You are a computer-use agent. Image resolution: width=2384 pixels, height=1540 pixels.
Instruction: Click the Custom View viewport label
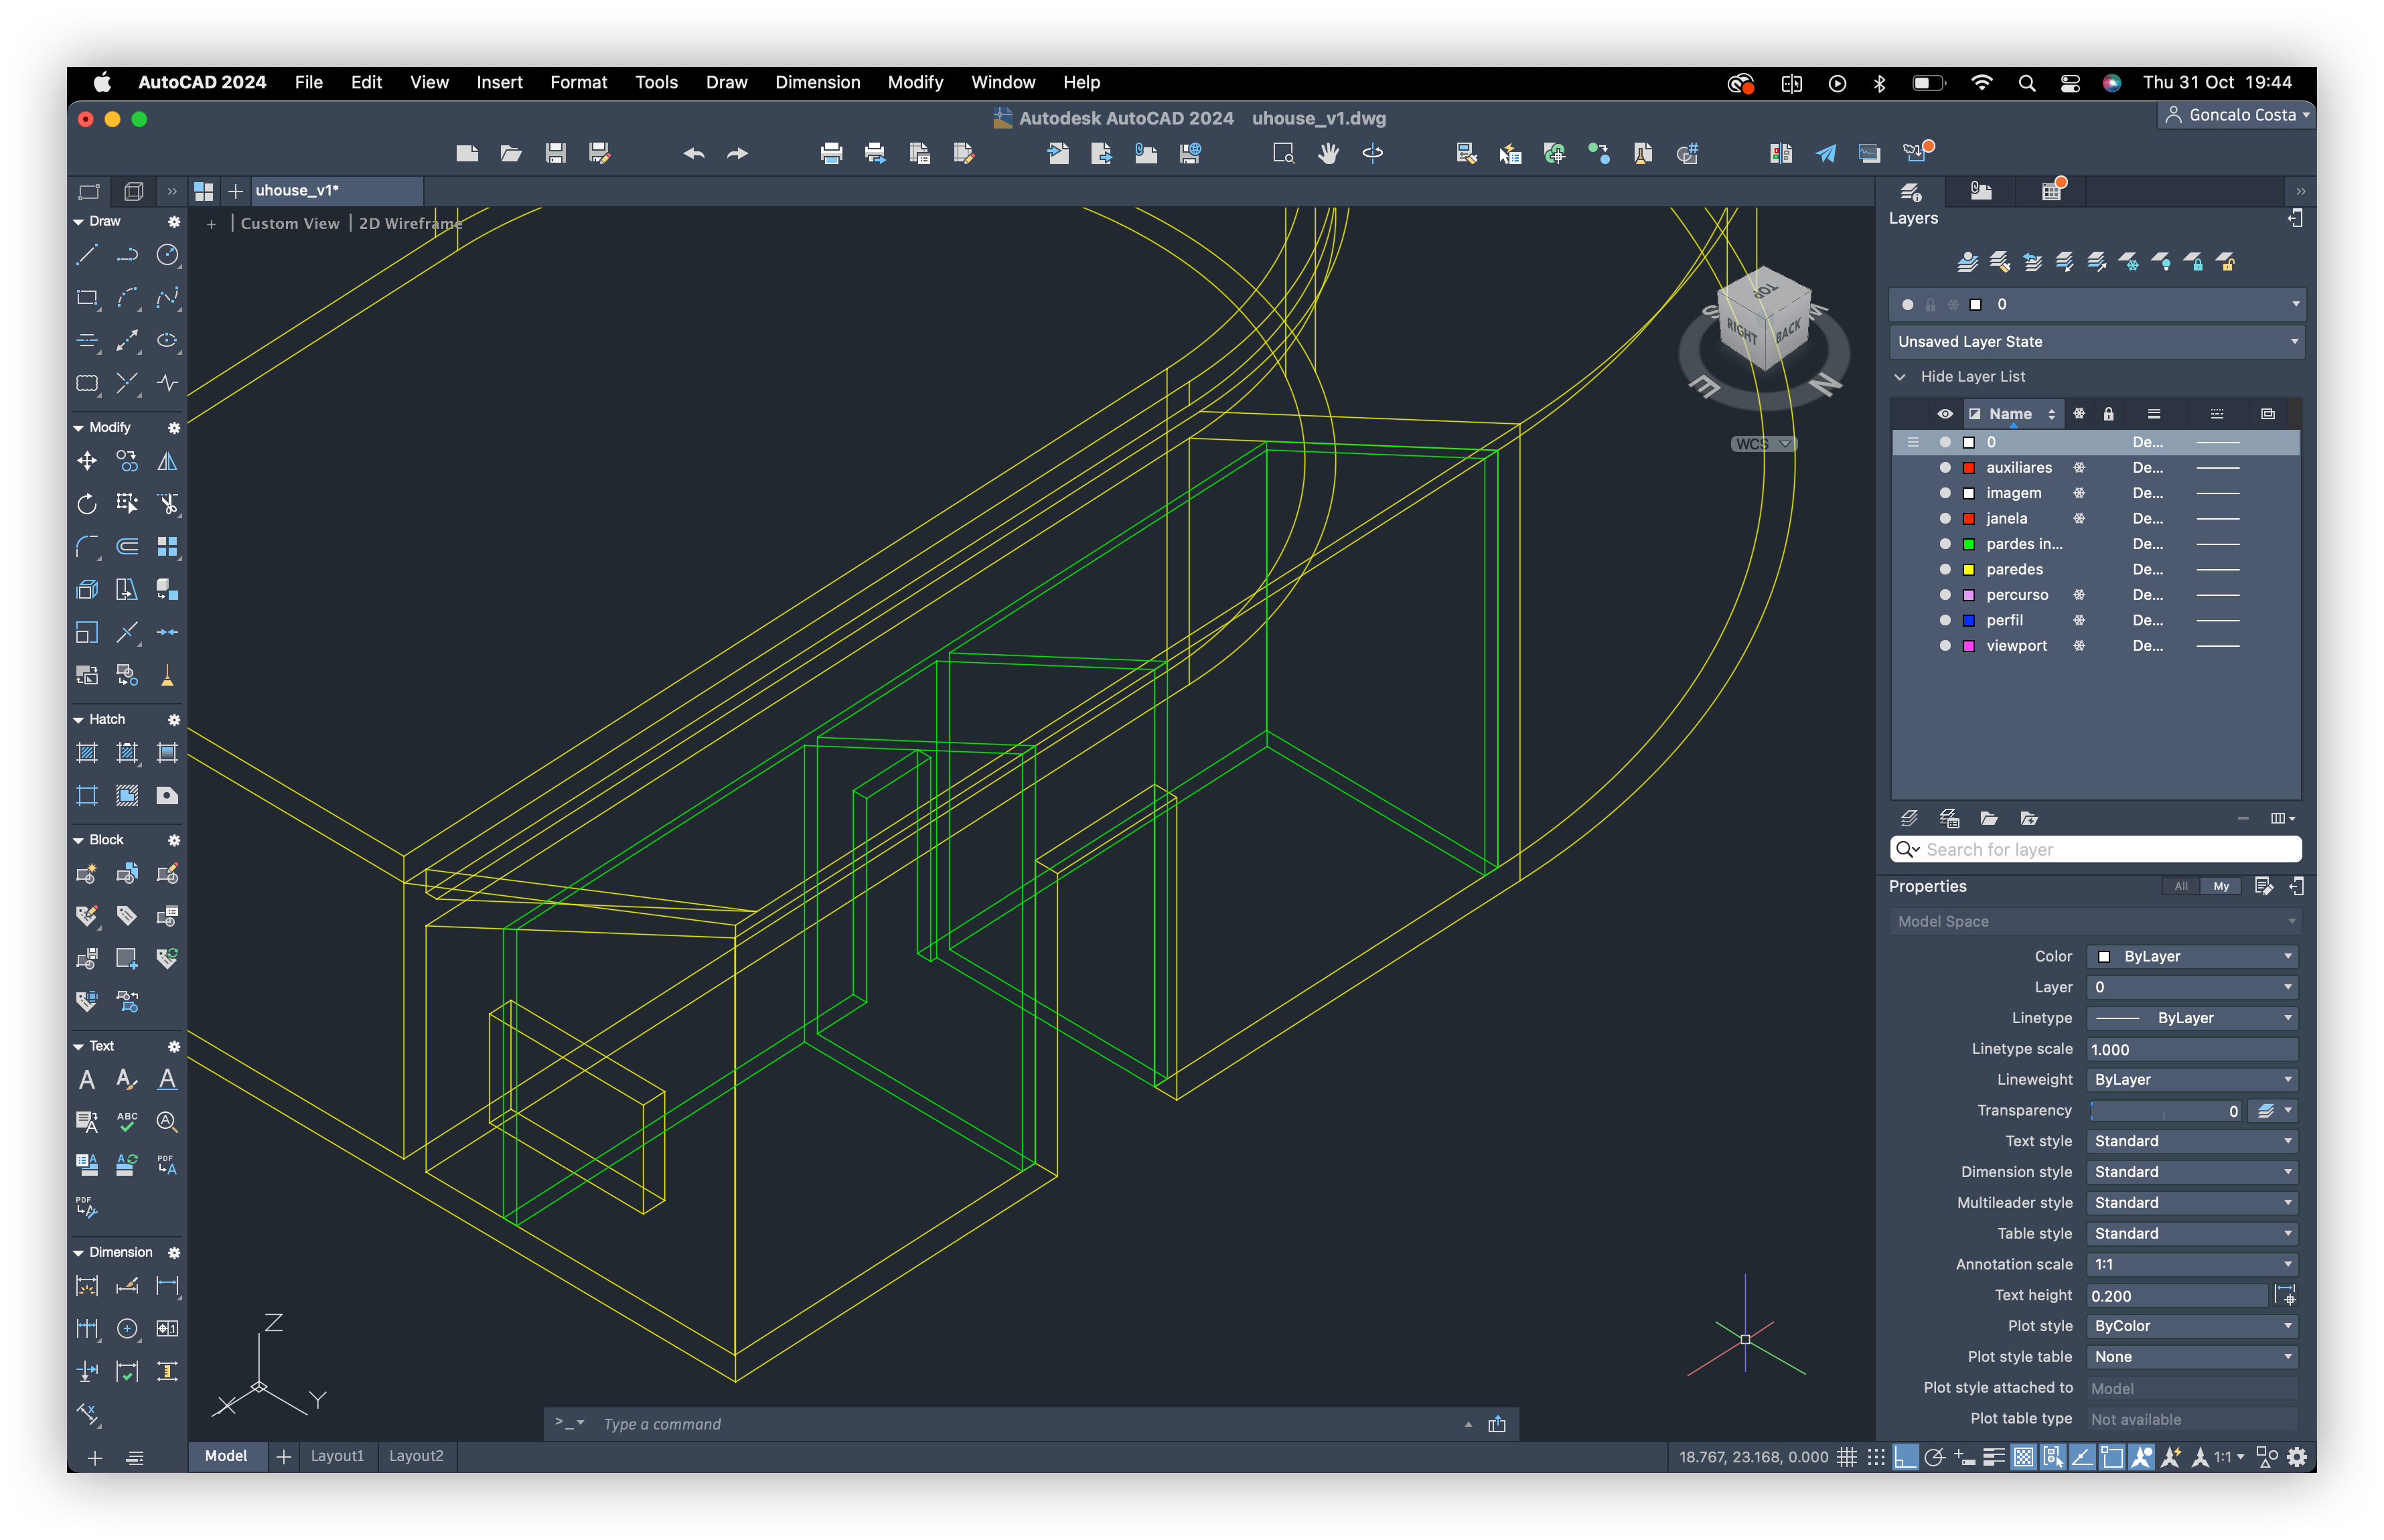[x=290, y=224]
